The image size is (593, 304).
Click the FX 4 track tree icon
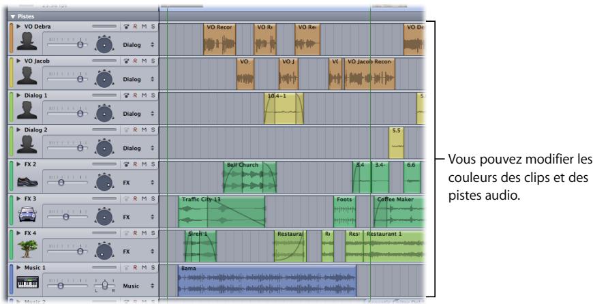click(27, 248)
